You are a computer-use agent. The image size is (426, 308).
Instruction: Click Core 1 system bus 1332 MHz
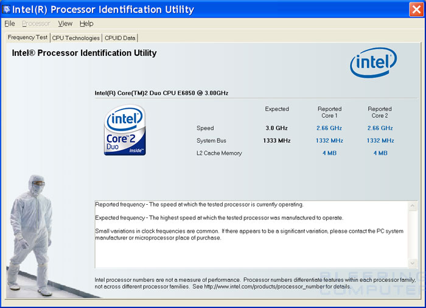[329, 141]
